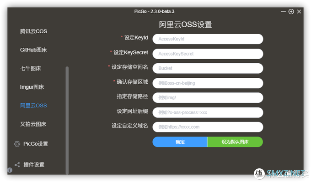Click the info icon in the corner
Screen dimensions: 311x182
(10, 170)
